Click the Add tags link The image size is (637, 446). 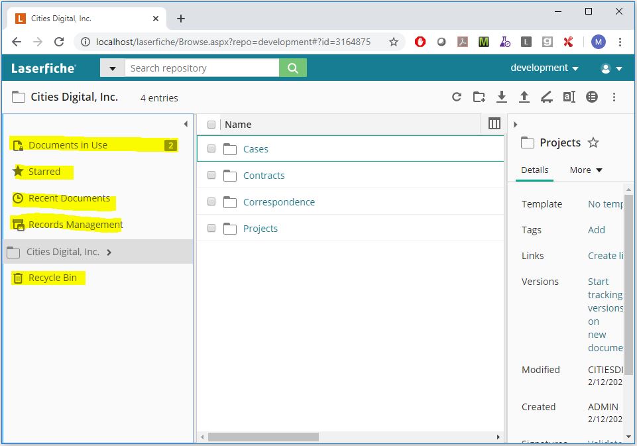click(596, 230)
